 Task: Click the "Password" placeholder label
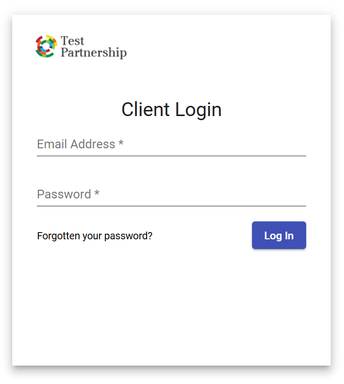(x=64, y=194)
